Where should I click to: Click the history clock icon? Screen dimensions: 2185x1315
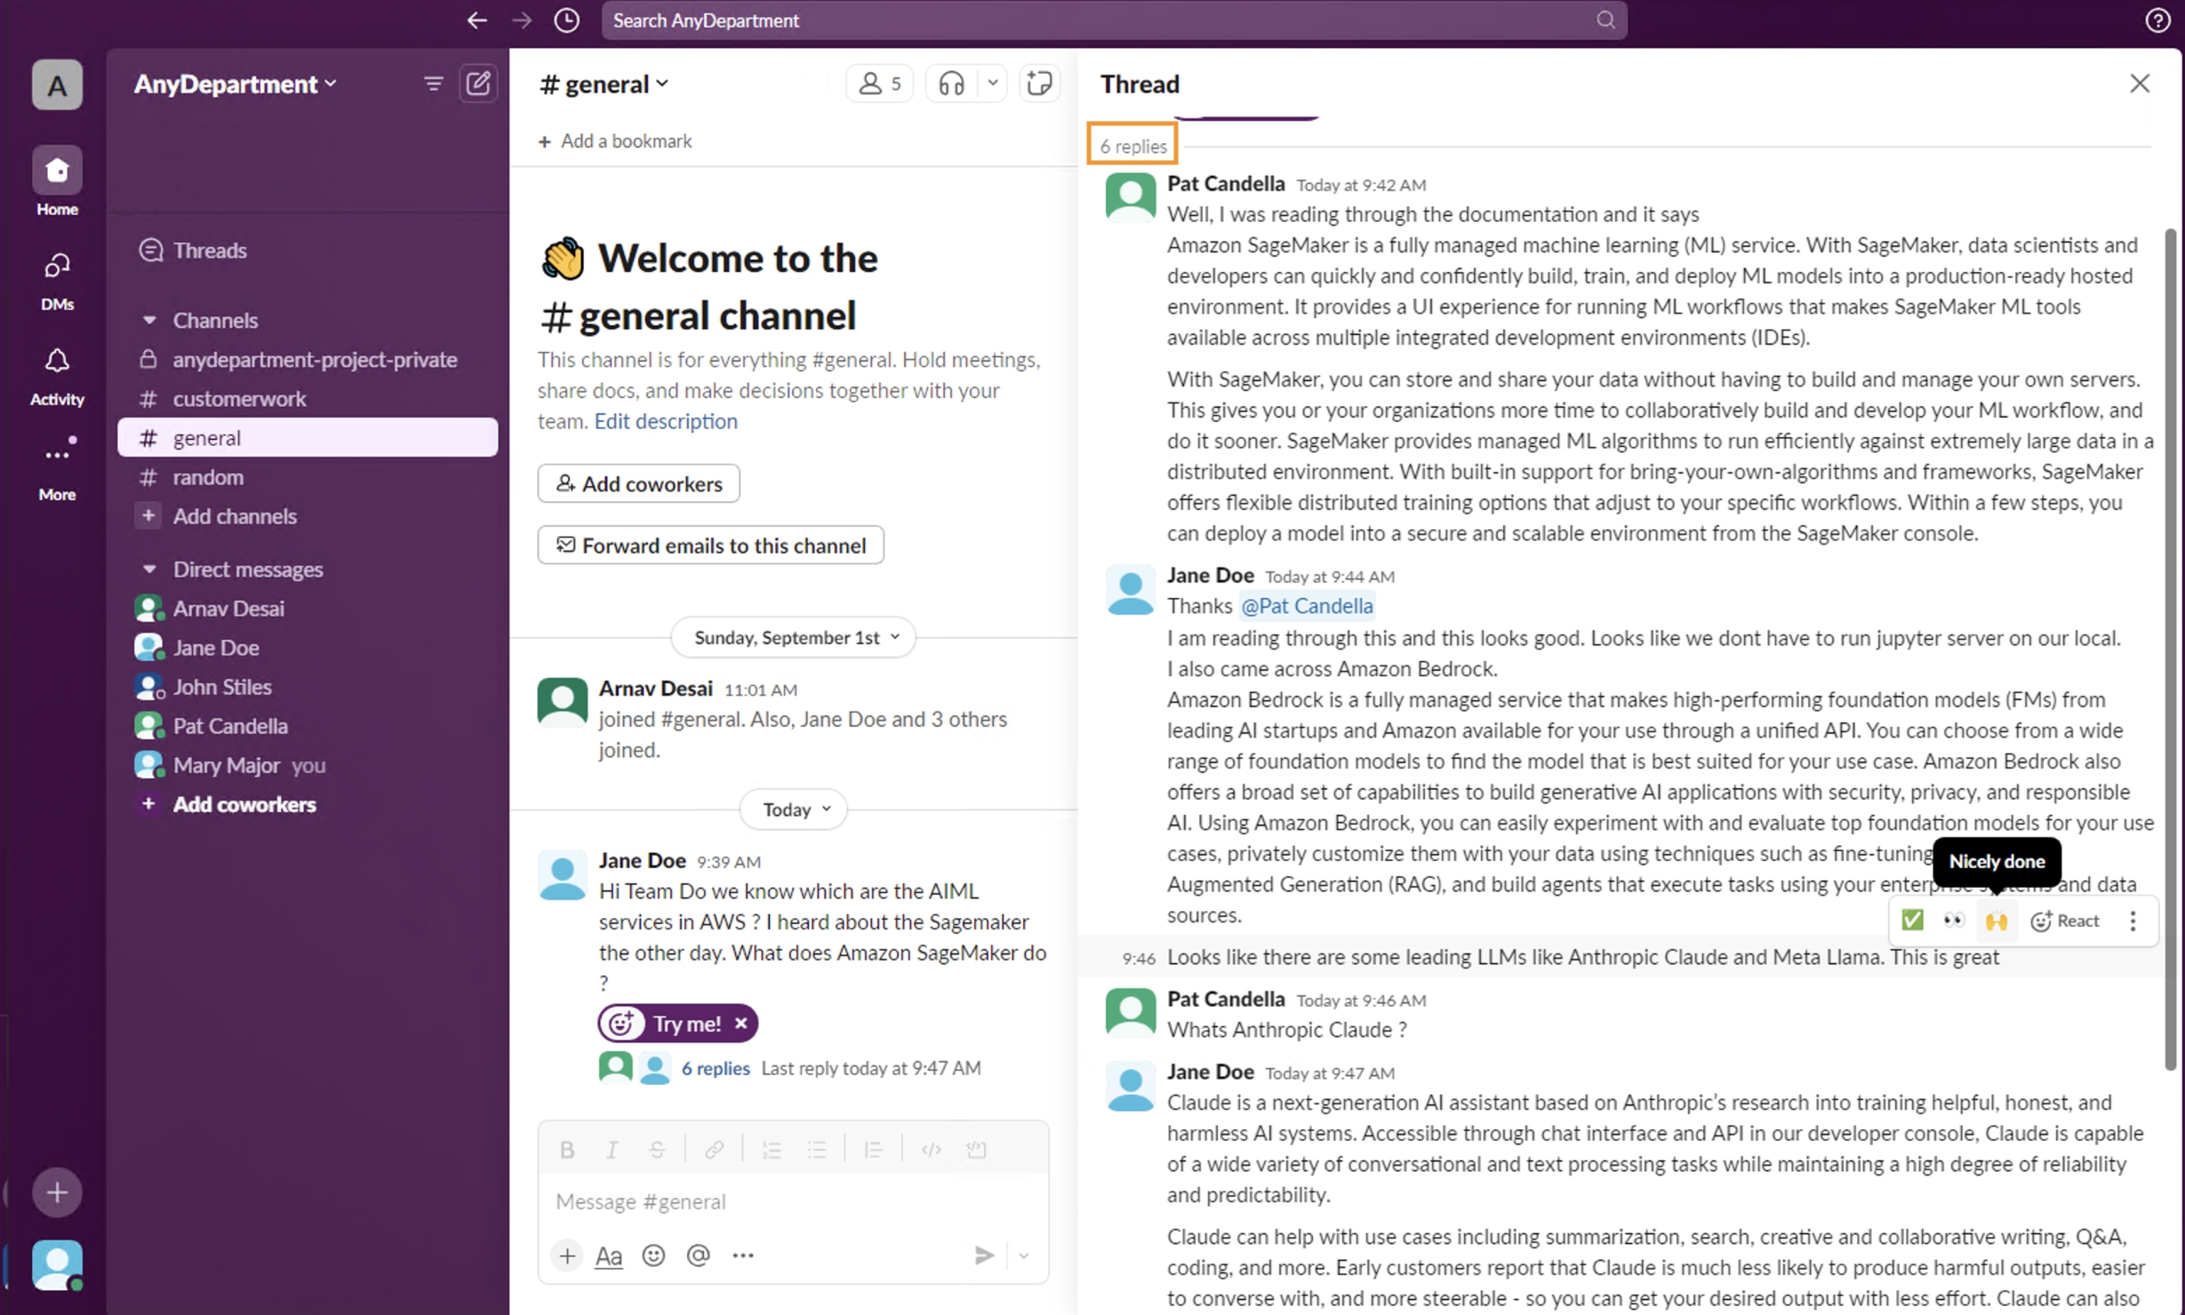click(566, 20)
